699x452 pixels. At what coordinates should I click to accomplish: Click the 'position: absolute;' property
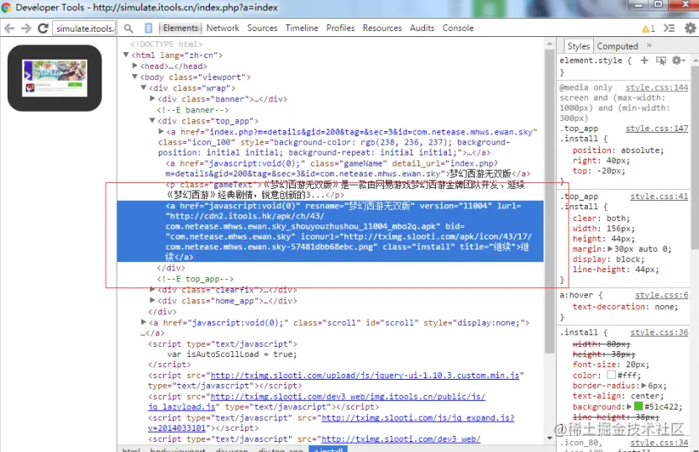pos(618,150)
